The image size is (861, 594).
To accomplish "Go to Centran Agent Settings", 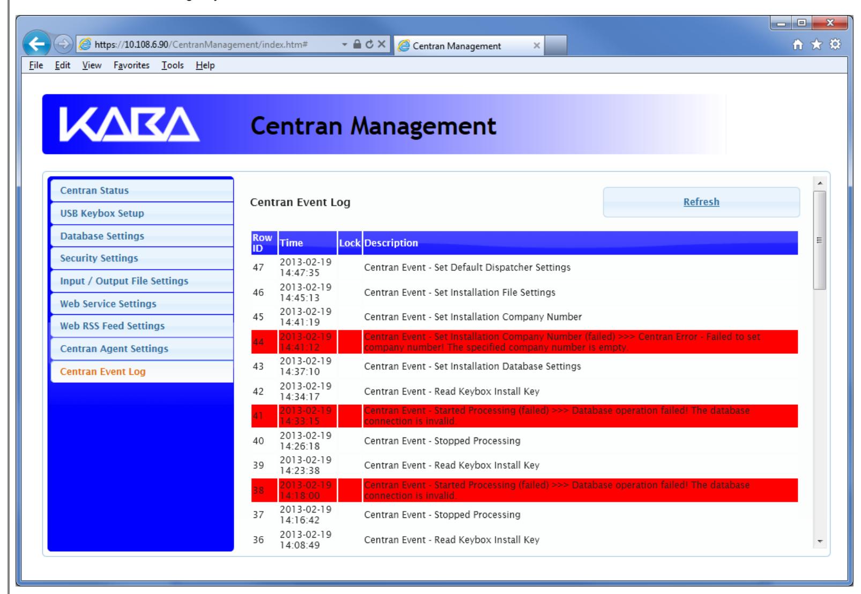I will pos(142,348).
